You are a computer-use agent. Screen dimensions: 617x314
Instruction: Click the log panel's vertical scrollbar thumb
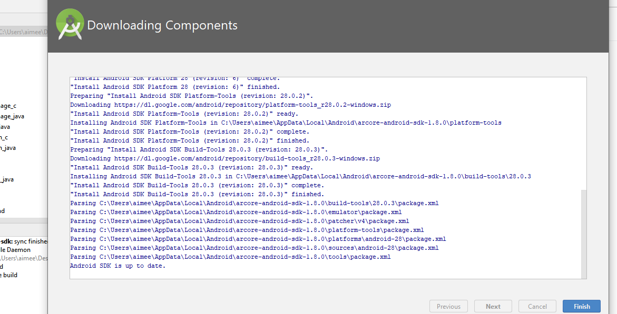point(584,234)
